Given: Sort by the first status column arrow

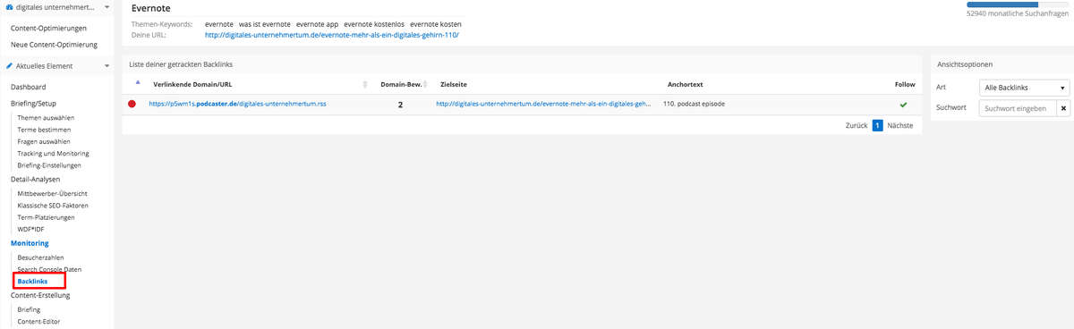Looking at the screenshot, I should click(137, 82).
